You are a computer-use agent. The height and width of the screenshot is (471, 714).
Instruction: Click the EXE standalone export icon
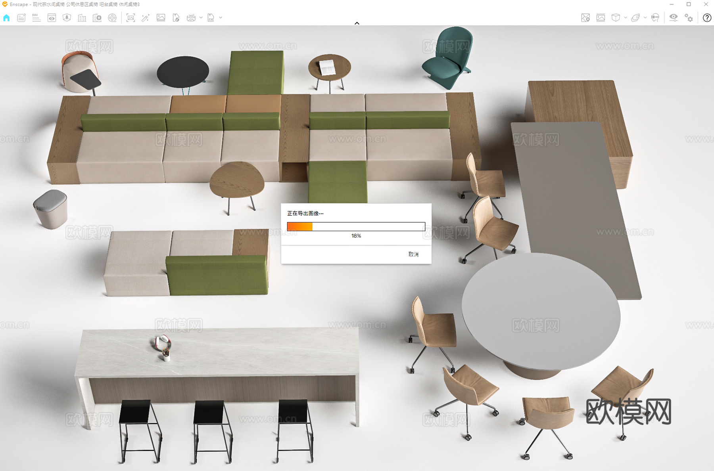point(211,18)
